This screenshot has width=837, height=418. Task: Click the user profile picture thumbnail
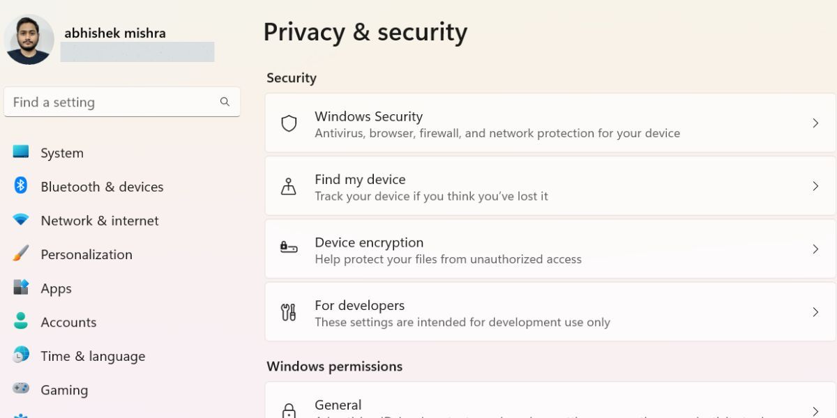click(x=29, y=40)
